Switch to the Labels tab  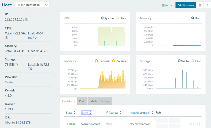93,101
